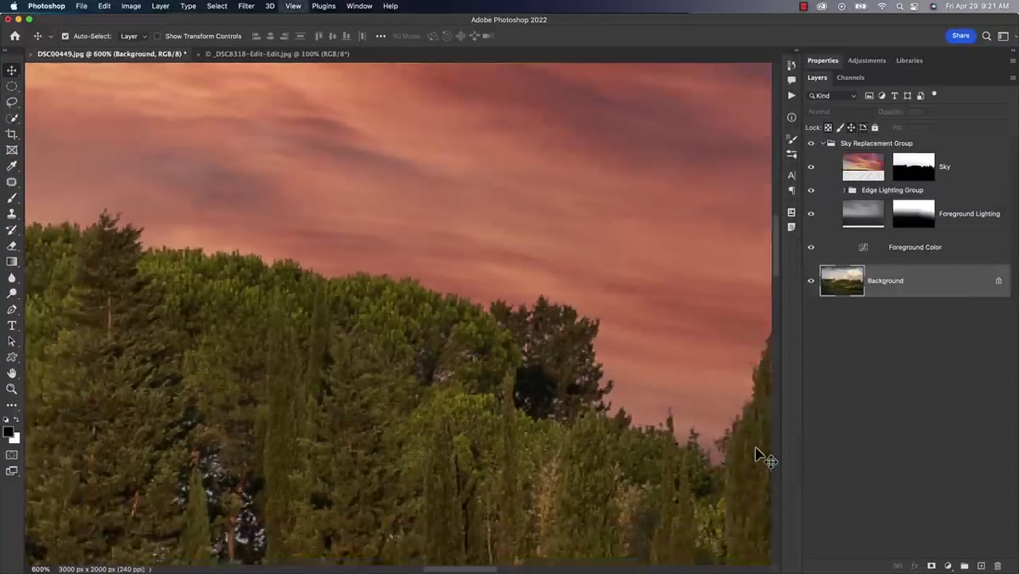Select the Spot Healing Brush tool
Image resolution: width=1019 pixels, height=574 pixels.
point(12,182)
